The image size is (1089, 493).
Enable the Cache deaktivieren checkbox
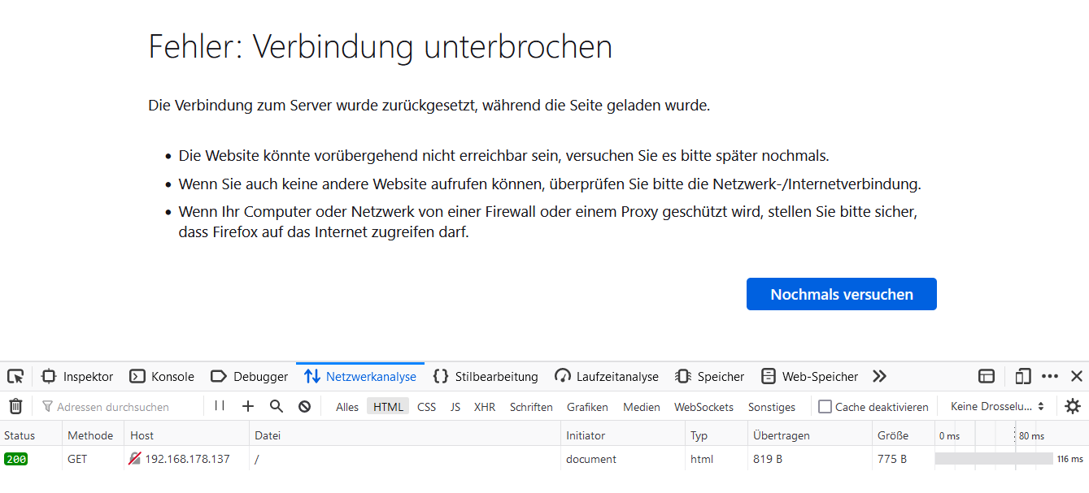coord(825,407)
